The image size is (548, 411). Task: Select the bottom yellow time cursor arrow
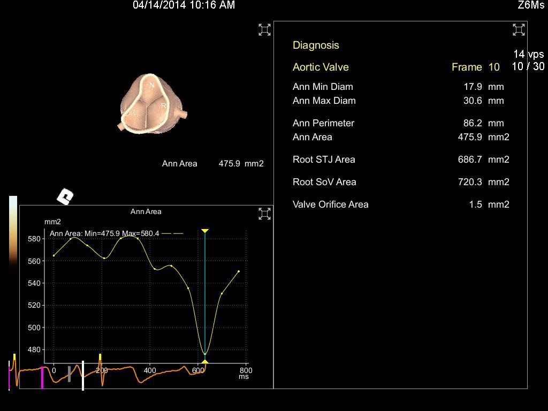point(204,361)
